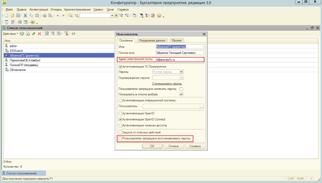The image size is (322, 183).
Task: Click the Имя input field
Action: pos(180,47)
